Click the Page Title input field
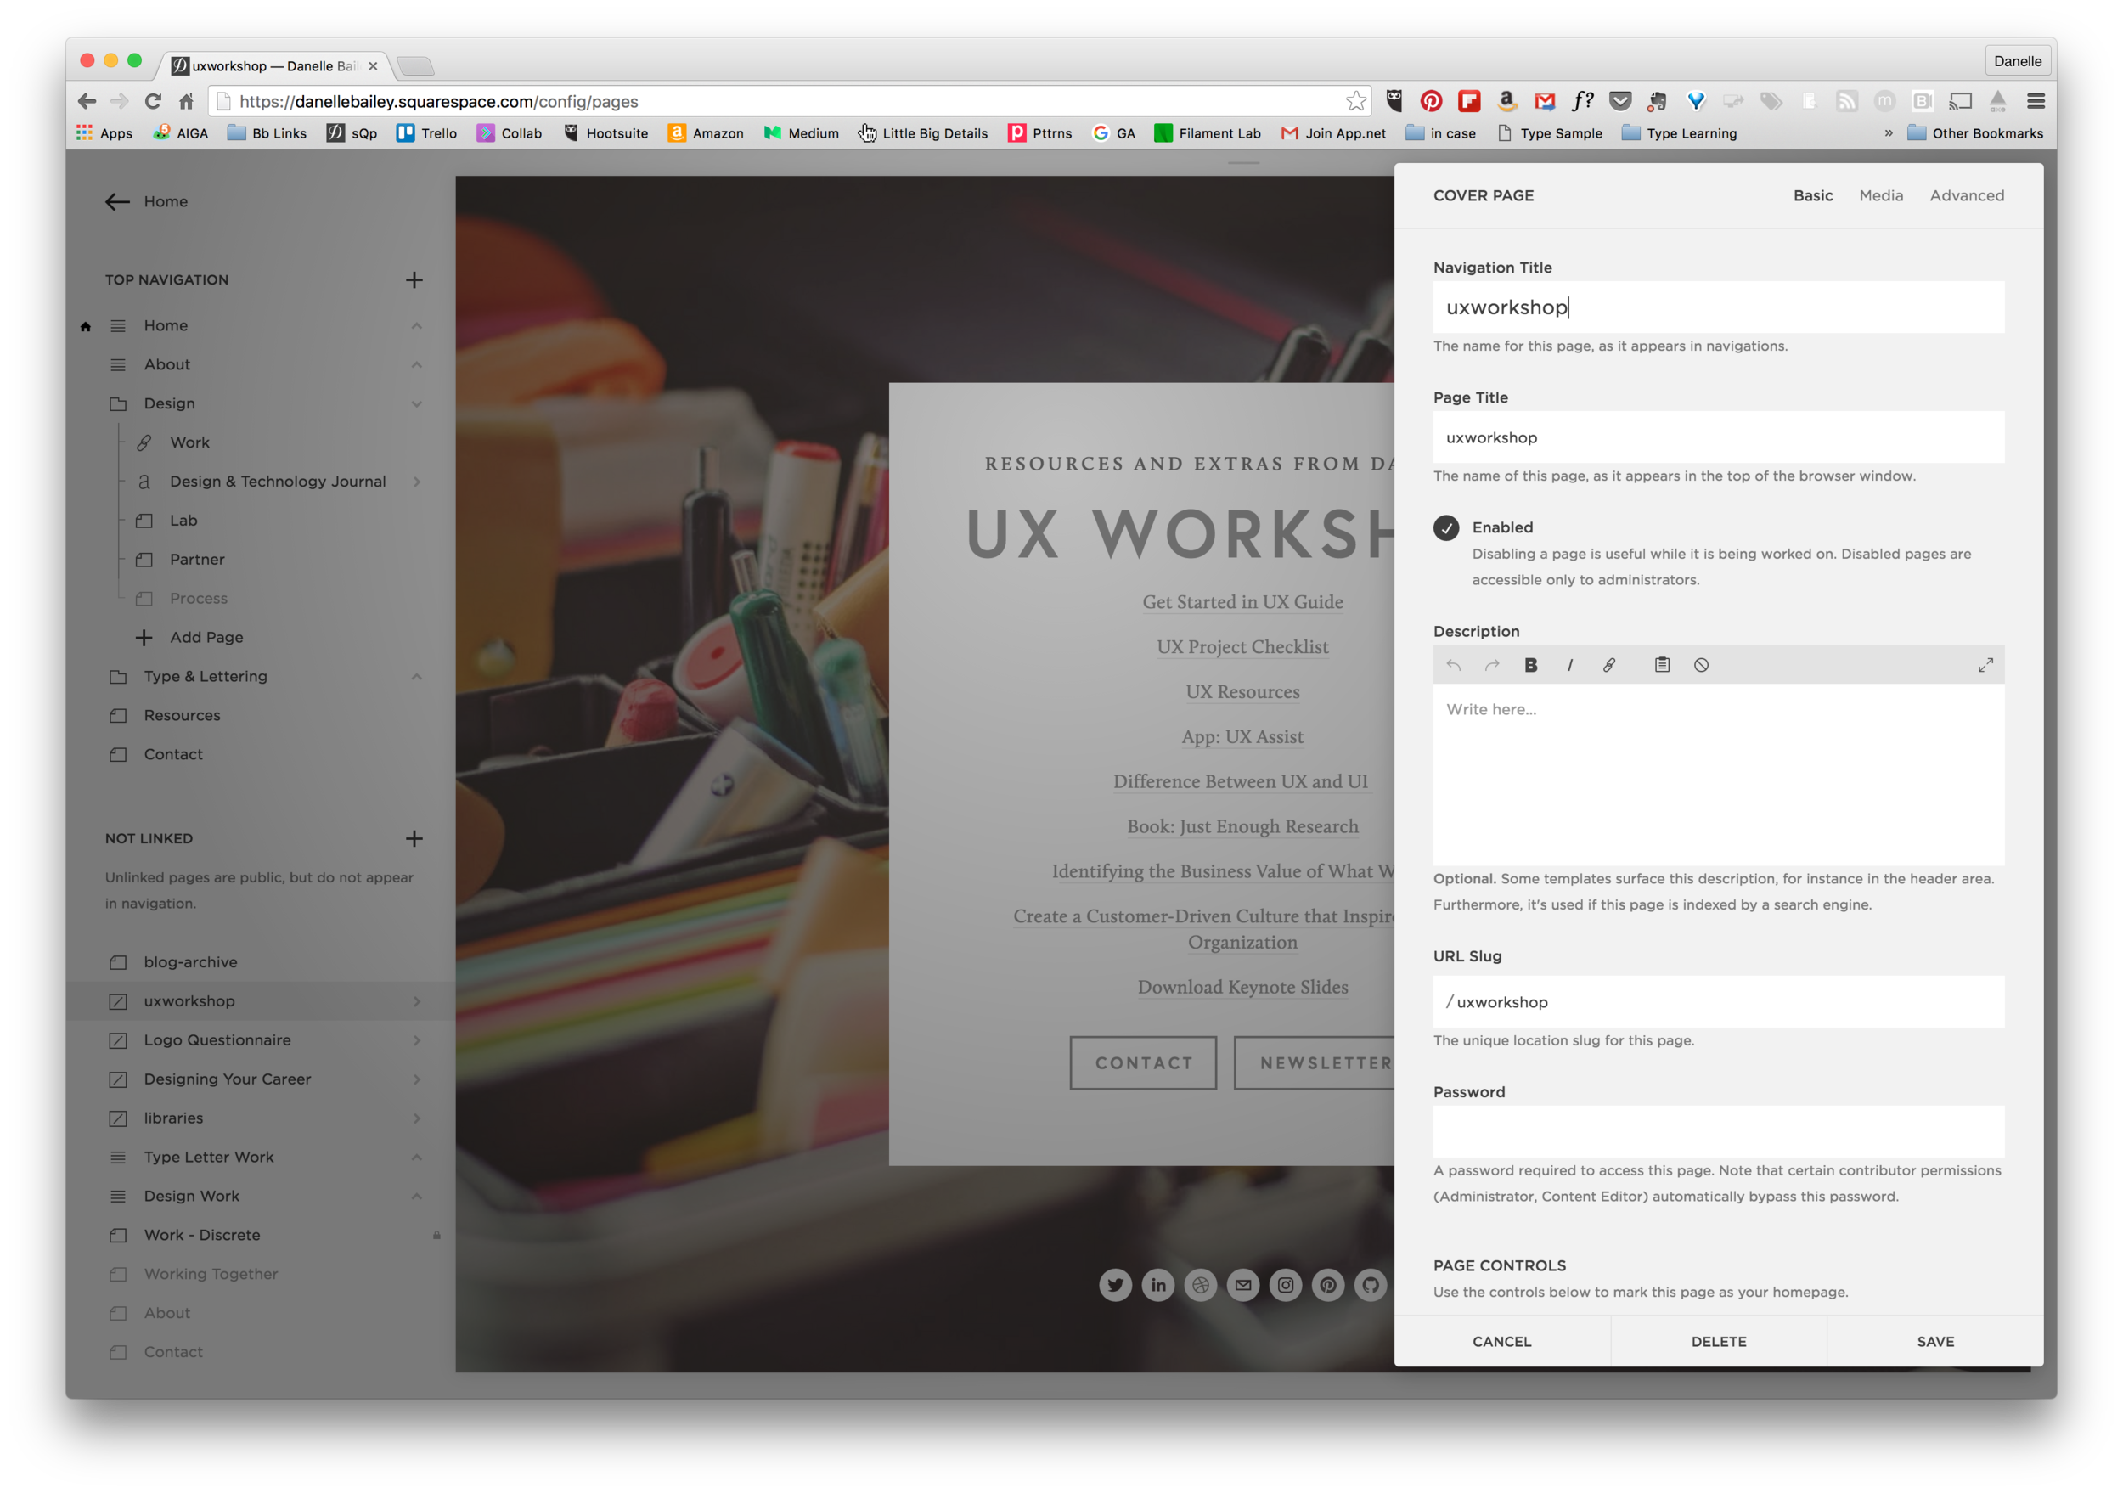2123x1493 pixels. (x=1718, y=437)
